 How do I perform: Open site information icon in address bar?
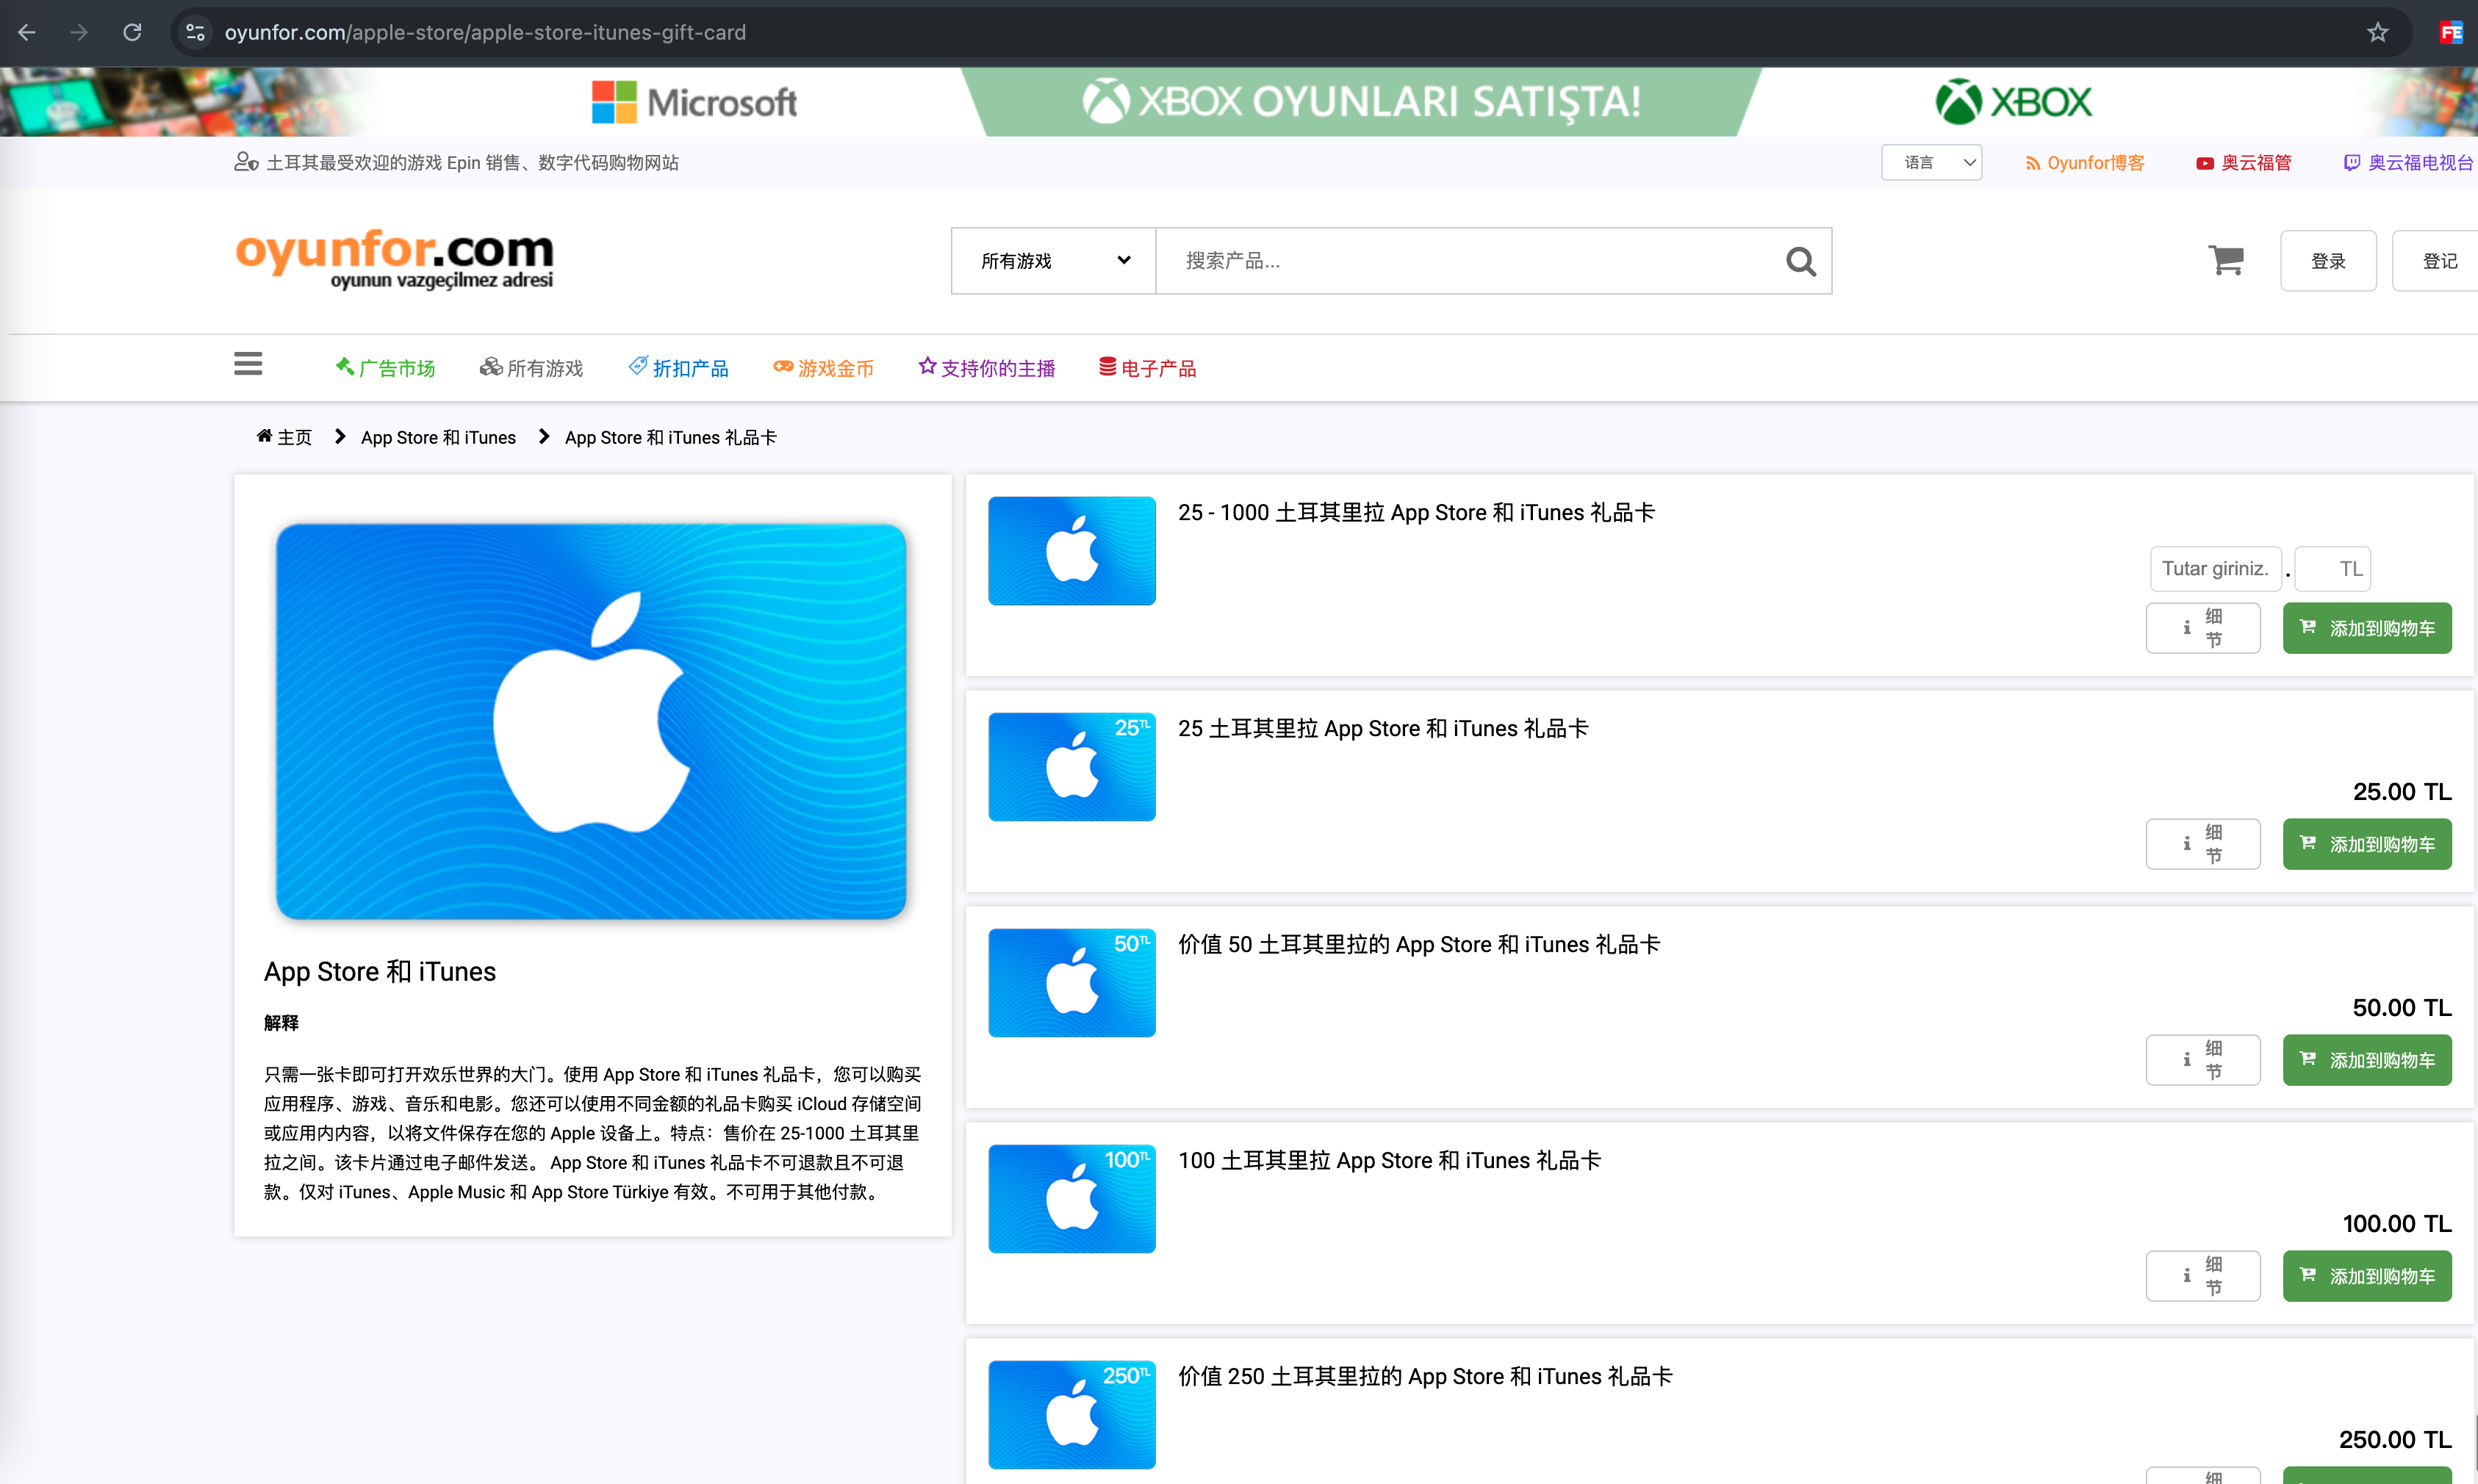(x=195, y=32)
